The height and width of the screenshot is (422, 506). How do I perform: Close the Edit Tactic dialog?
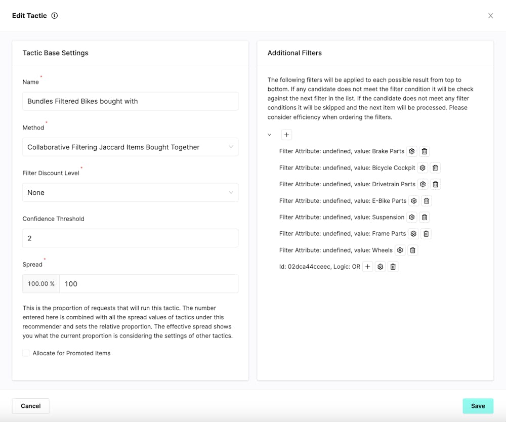490,16
